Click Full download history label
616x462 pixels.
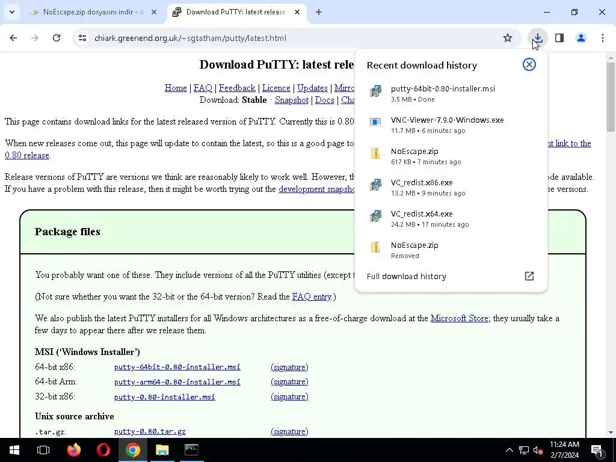coord(407,277)
